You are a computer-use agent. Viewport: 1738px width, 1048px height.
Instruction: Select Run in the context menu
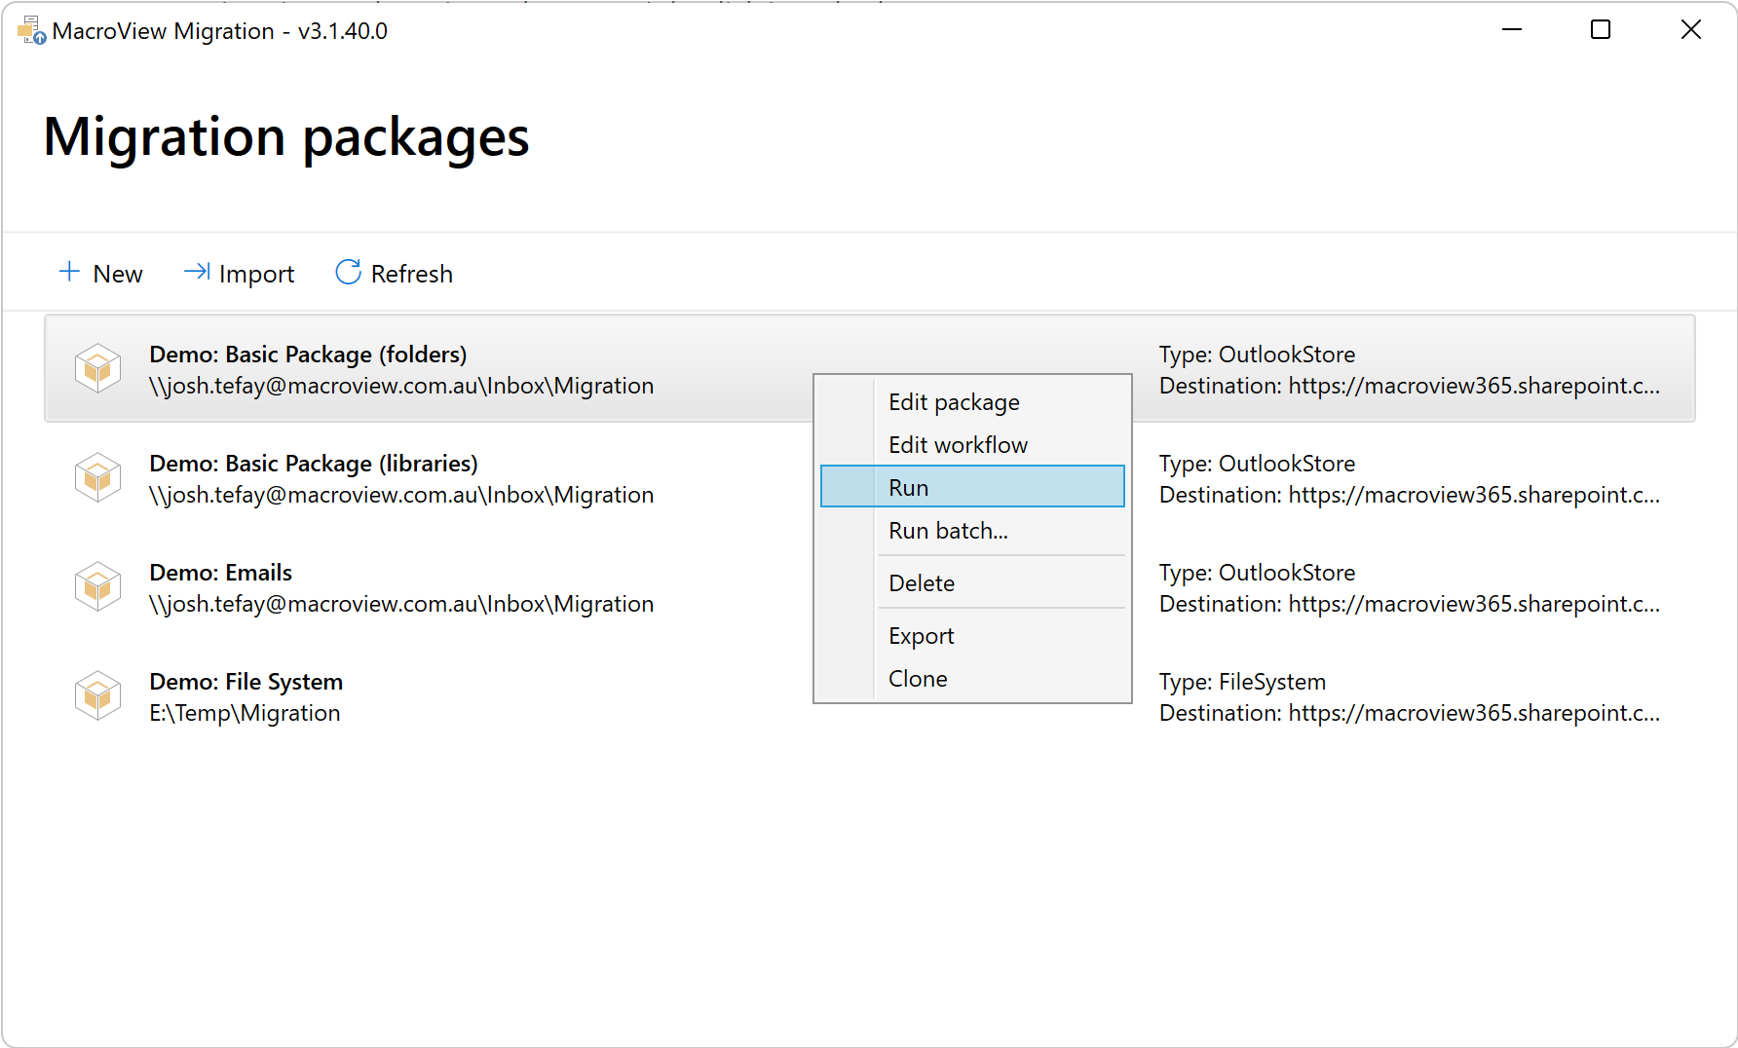(x=972, y=486)
